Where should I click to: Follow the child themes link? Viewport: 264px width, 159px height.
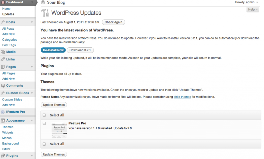182,97
